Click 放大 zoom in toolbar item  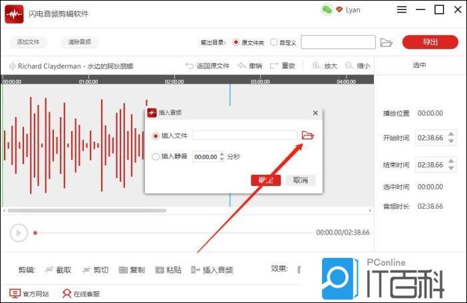tap(325, 66)
